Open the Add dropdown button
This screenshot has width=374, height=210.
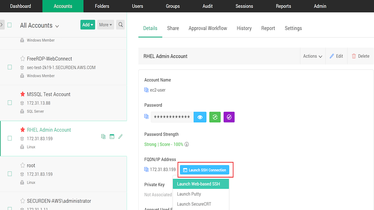point(87,25)
